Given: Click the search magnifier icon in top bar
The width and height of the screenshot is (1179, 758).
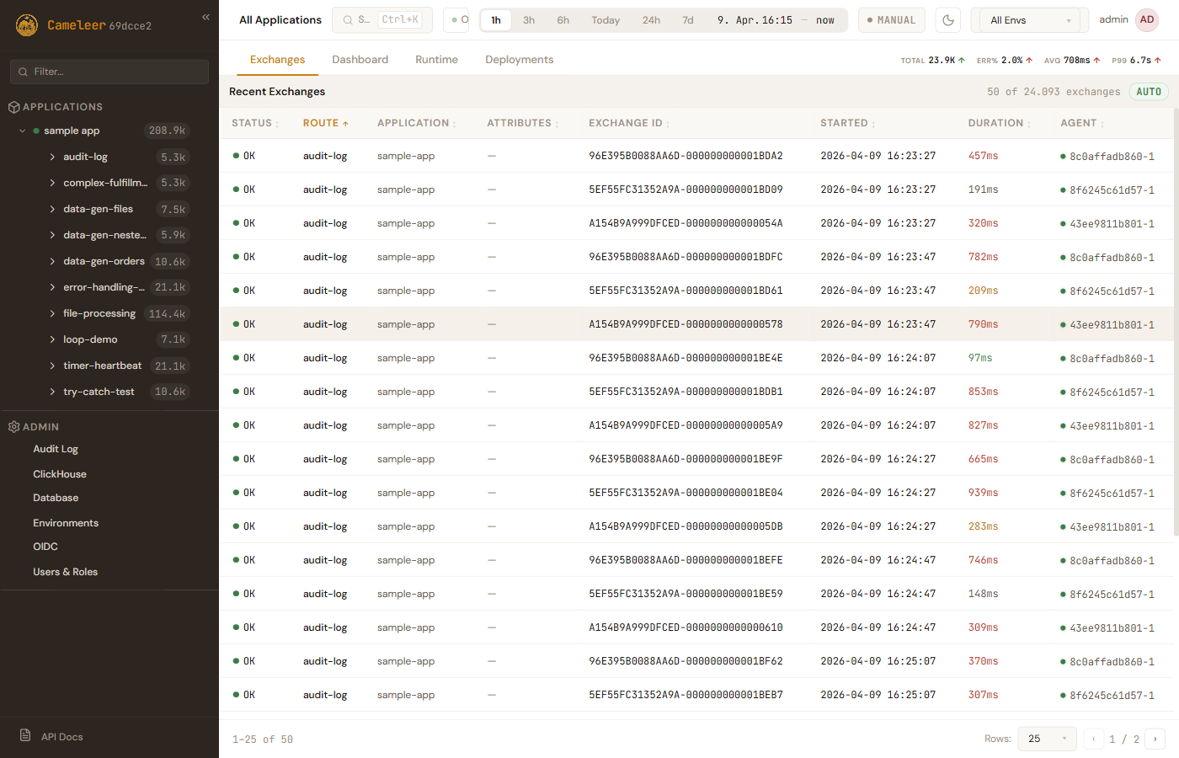Looking at the screenshot, I should click(348, 20).
